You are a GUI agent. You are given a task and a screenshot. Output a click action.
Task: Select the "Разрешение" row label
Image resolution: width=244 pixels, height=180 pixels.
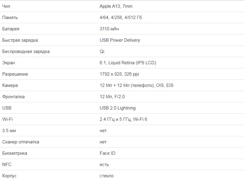[15, 74]
